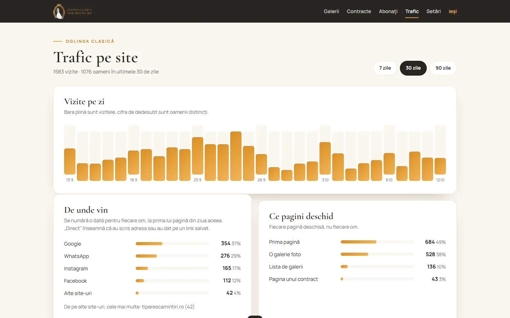Switch range to 7 zile
Image resolution: width=510 pixels, height=318 pixels.
pyautogui.click(x=385, y=68)
